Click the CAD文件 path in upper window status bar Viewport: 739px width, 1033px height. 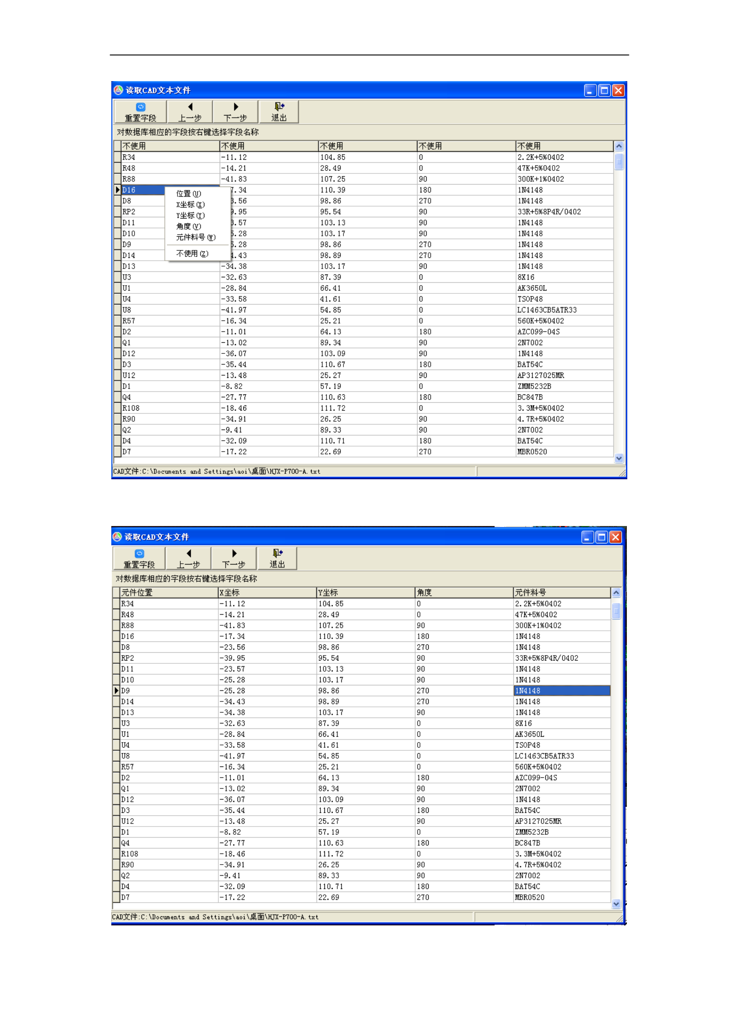pos(216,471)
